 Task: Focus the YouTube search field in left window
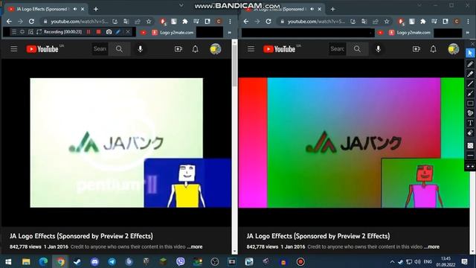pos(100,49)
